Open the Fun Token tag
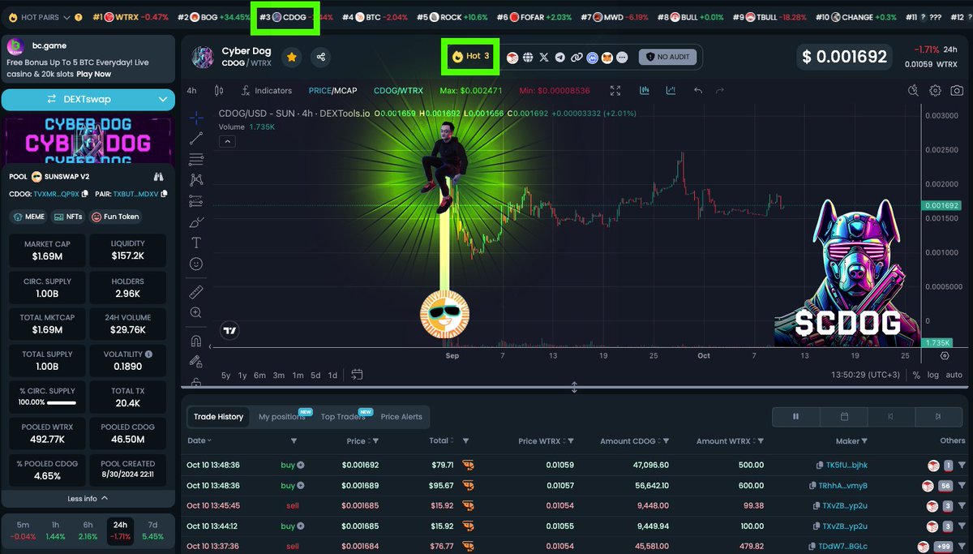This screenshot has width=973, height=554. click(116, 217)
